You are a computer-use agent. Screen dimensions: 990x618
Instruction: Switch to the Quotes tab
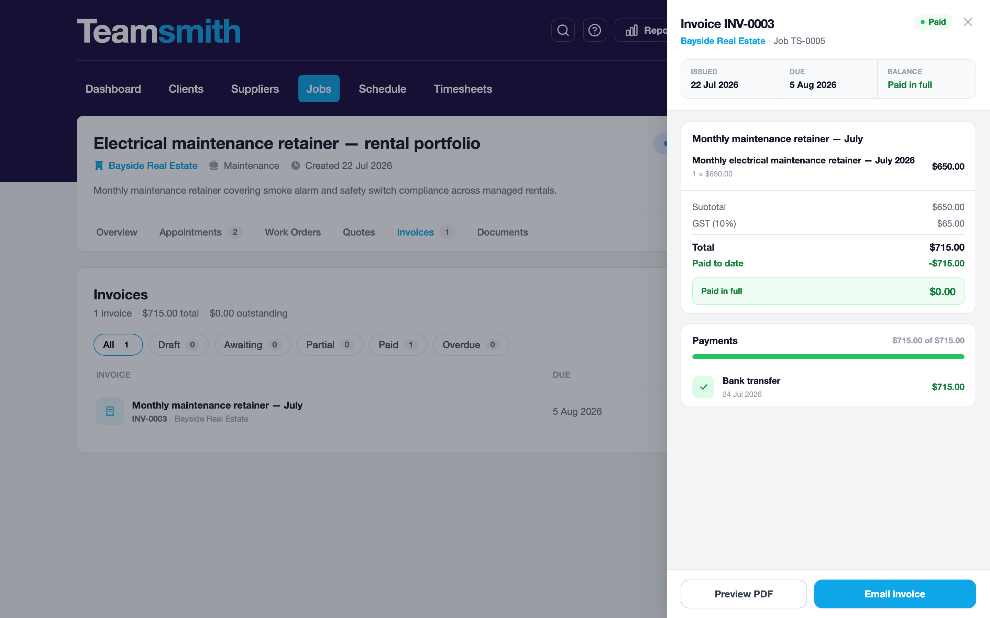pos(359,232)
